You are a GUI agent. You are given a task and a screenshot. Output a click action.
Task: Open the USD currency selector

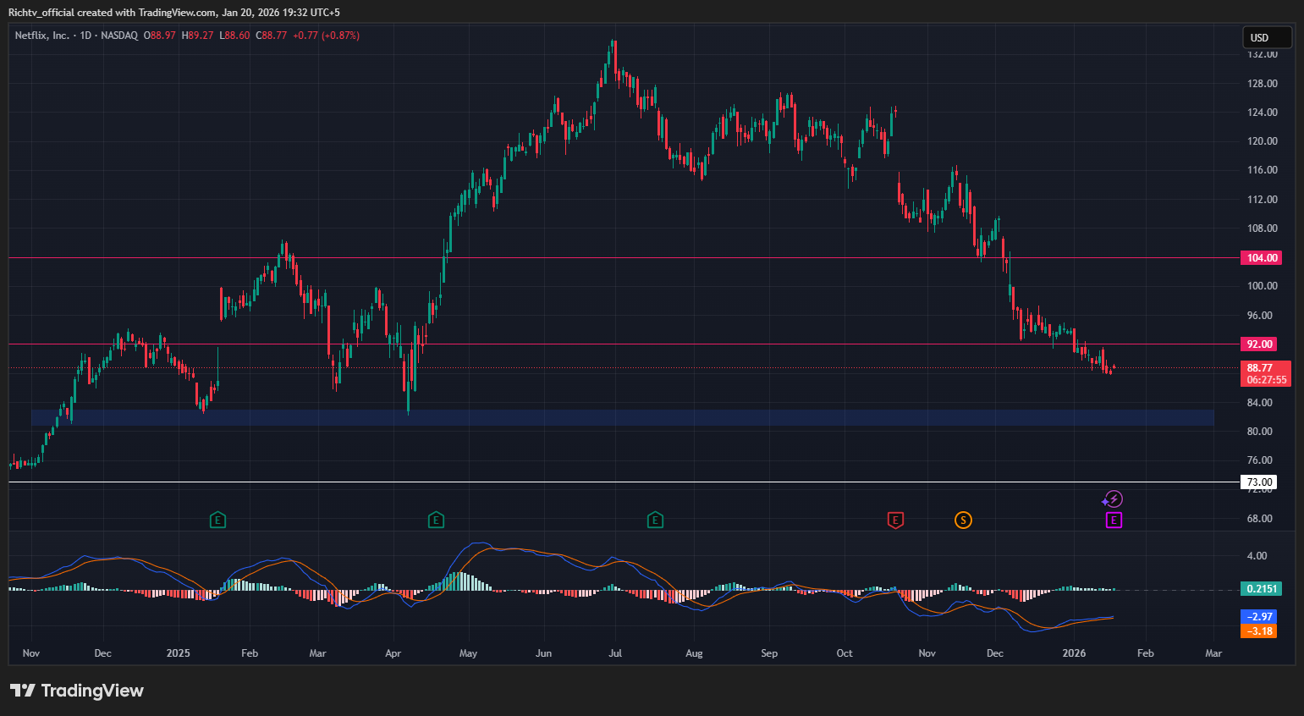[x=1266, y=37]
